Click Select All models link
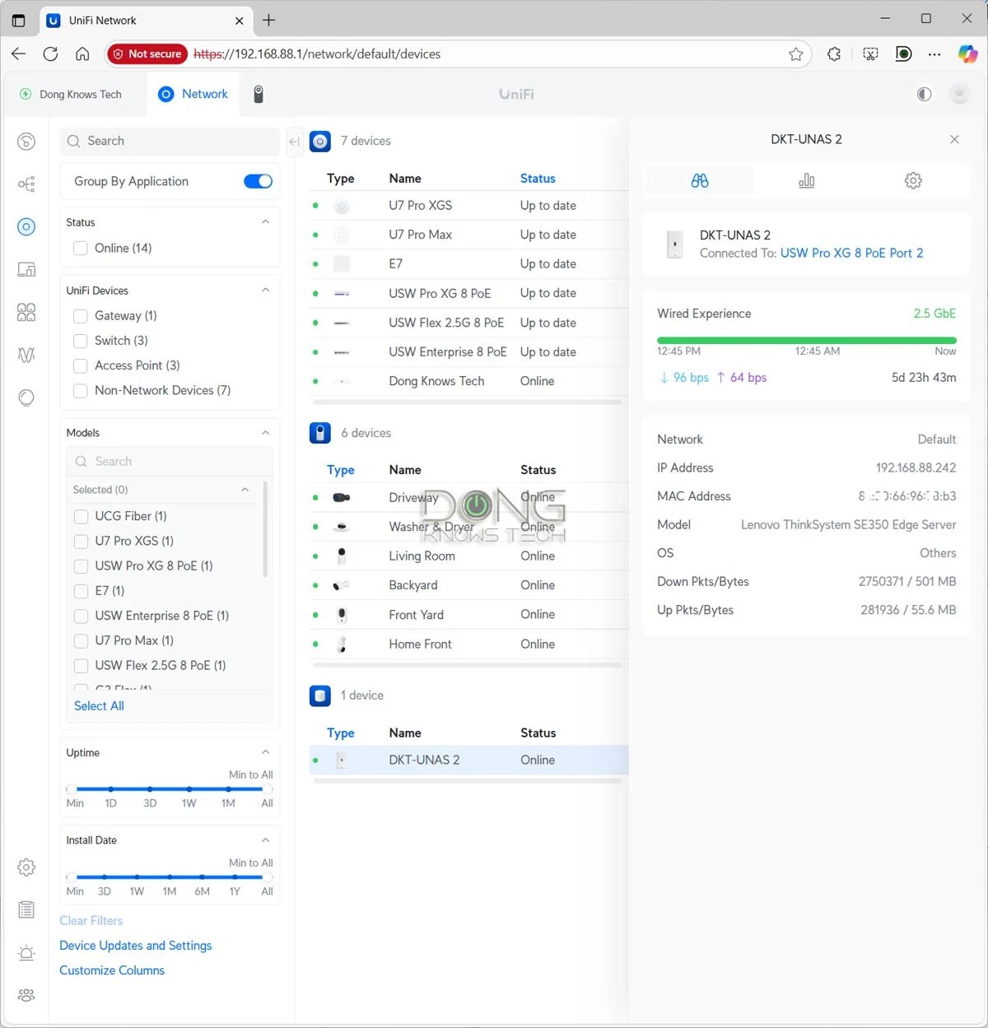The height and width of the screenshot is (1028, 988). coord(99,706)
